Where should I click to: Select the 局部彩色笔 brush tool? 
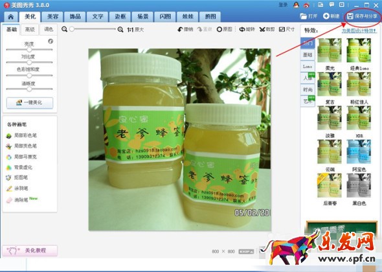click(21, 135)
